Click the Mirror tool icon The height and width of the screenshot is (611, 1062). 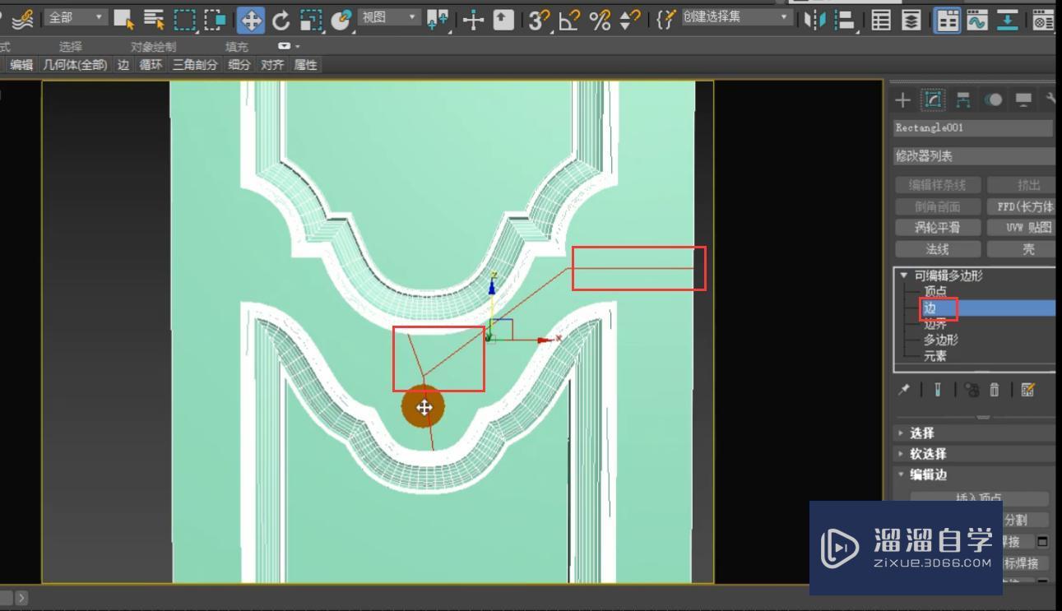814,20
